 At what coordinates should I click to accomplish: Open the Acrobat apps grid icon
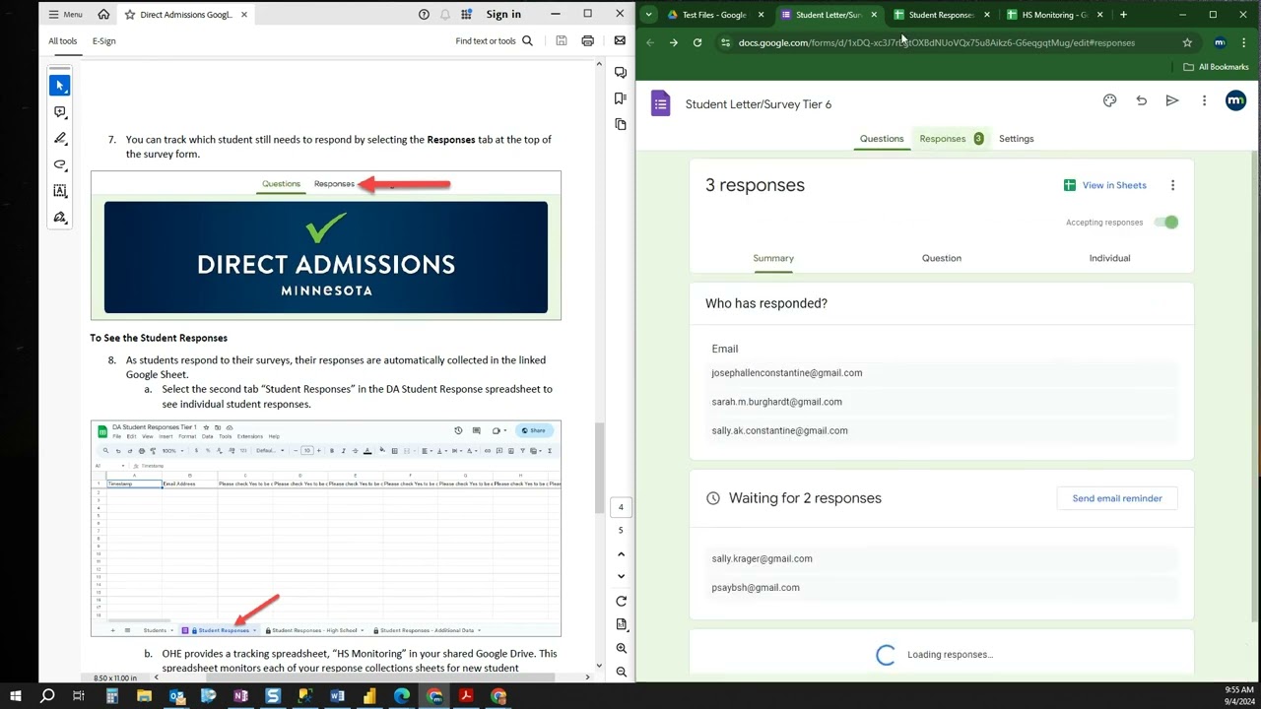click(466, 15)
